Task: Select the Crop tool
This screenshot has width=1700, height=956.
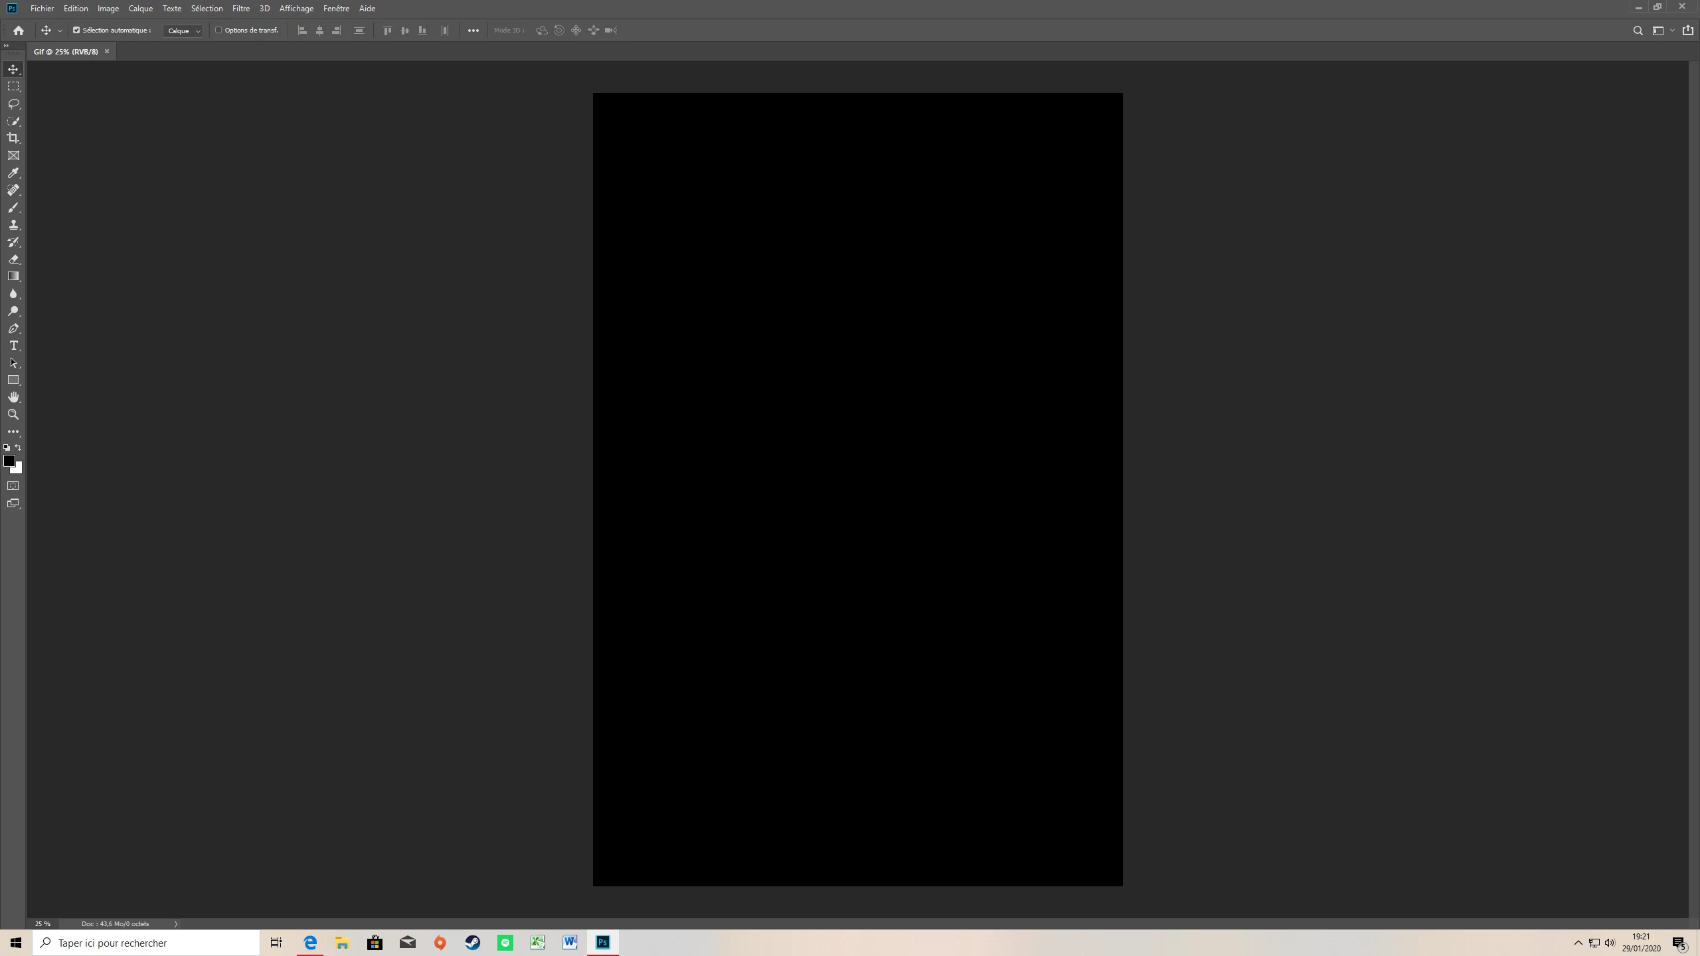Action: tap(13, 138)
